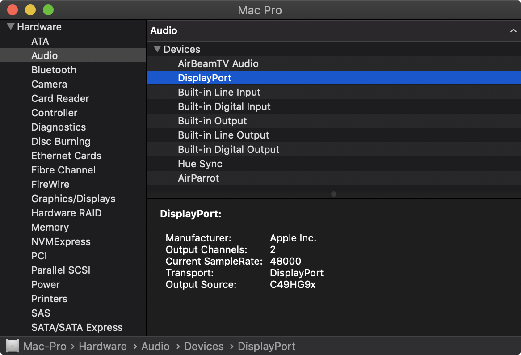The image size is (521, 355).
Task: Click Devices in the path bar
Action: point(204,347)
